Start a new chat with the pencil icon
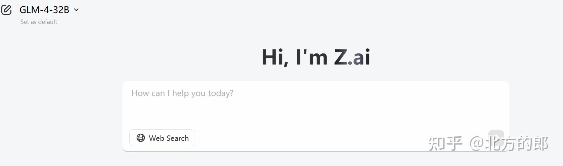The width and height of the screenshot is (563, 166). (x=6, y=10)
